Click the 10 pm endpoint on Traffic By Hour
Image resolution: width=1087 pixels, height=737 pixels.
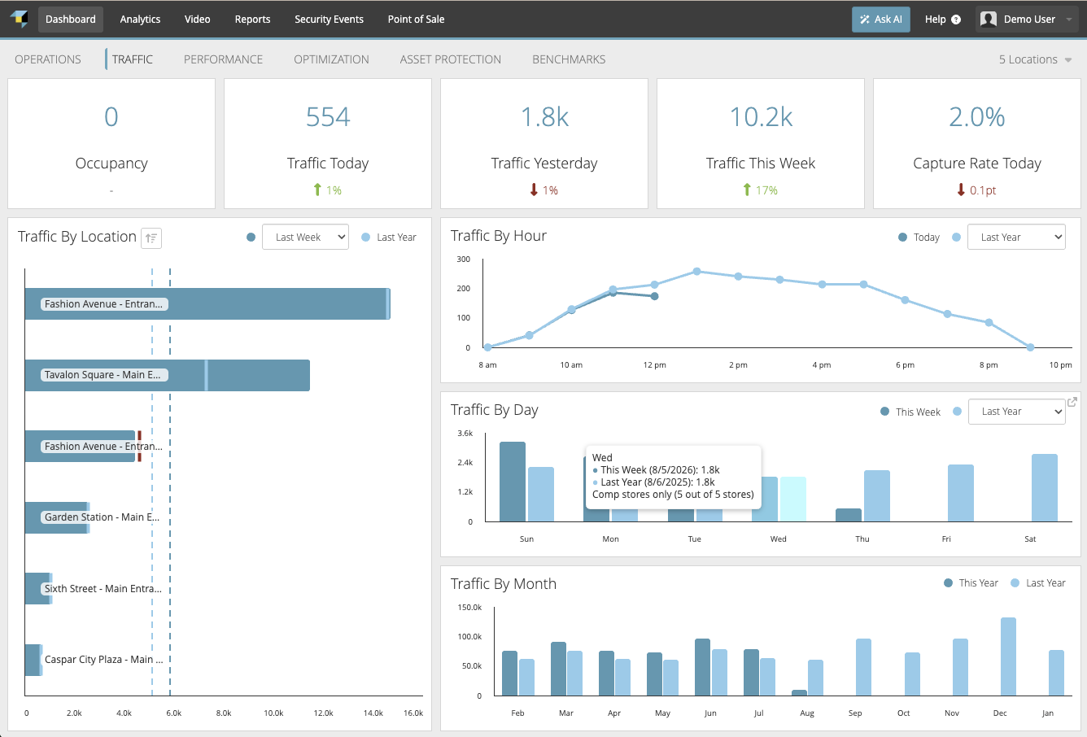click(x=1030, y=347)
